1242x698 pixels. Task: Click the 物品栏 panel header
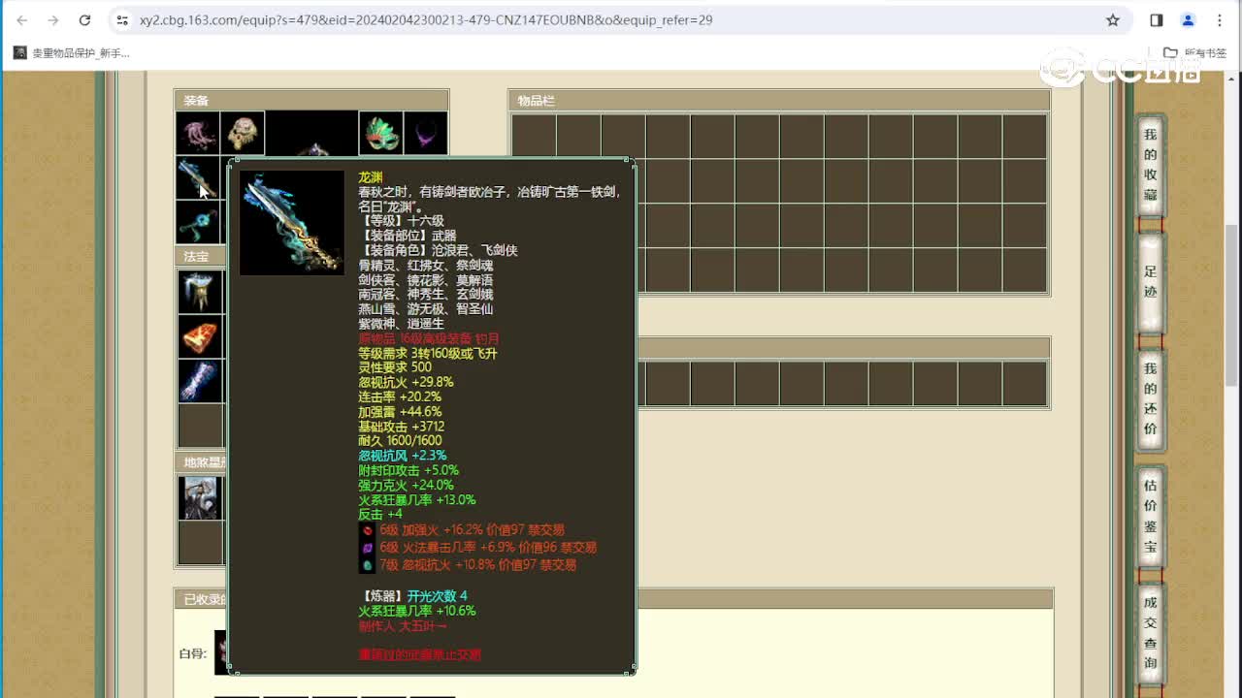tap(779, 100)
